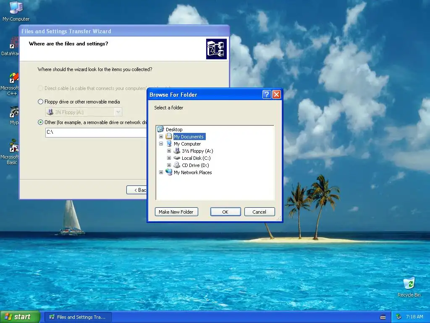Click the 3½ Floppy drive icon in tree

click(x=177, y=151)
